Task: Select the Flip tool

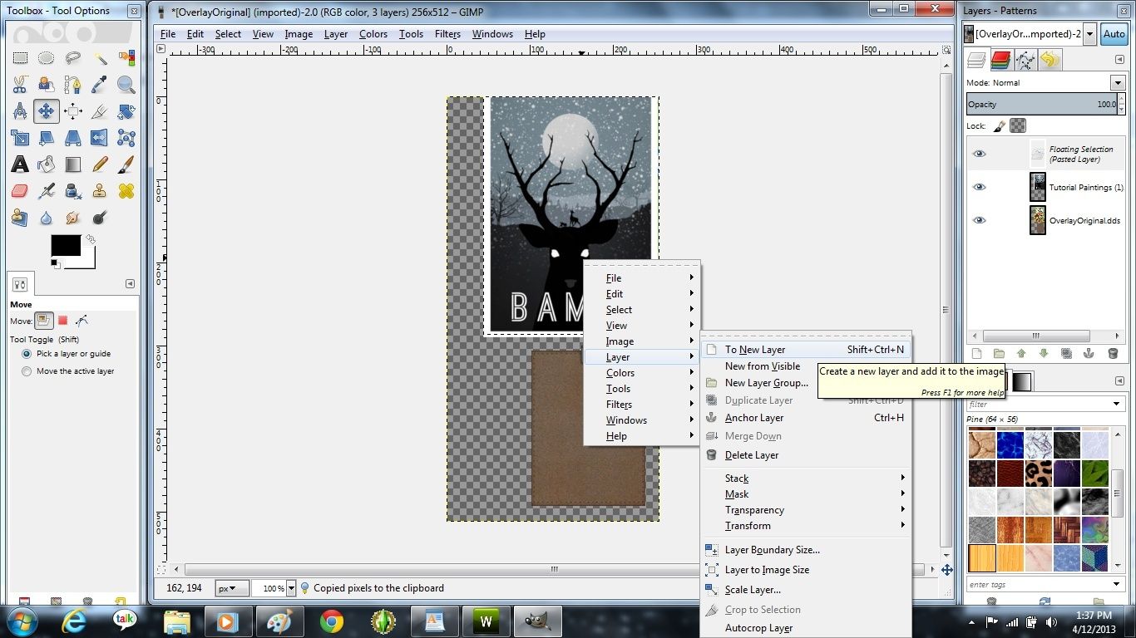Action: 100,138
